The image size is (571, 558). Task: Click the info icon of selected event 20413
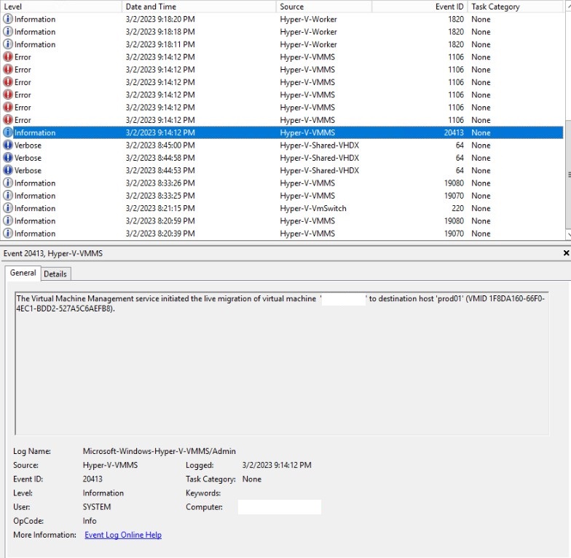[8, 132]
